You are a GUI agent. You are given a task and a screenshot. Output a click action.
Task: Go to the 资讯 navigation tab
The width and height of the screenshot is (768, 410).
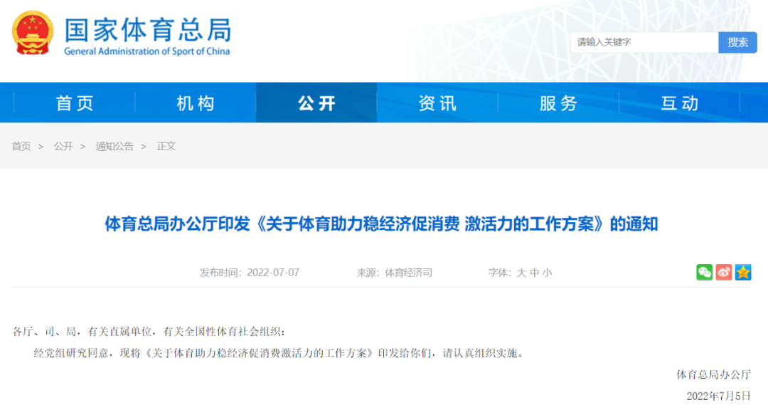coord(437,103)
